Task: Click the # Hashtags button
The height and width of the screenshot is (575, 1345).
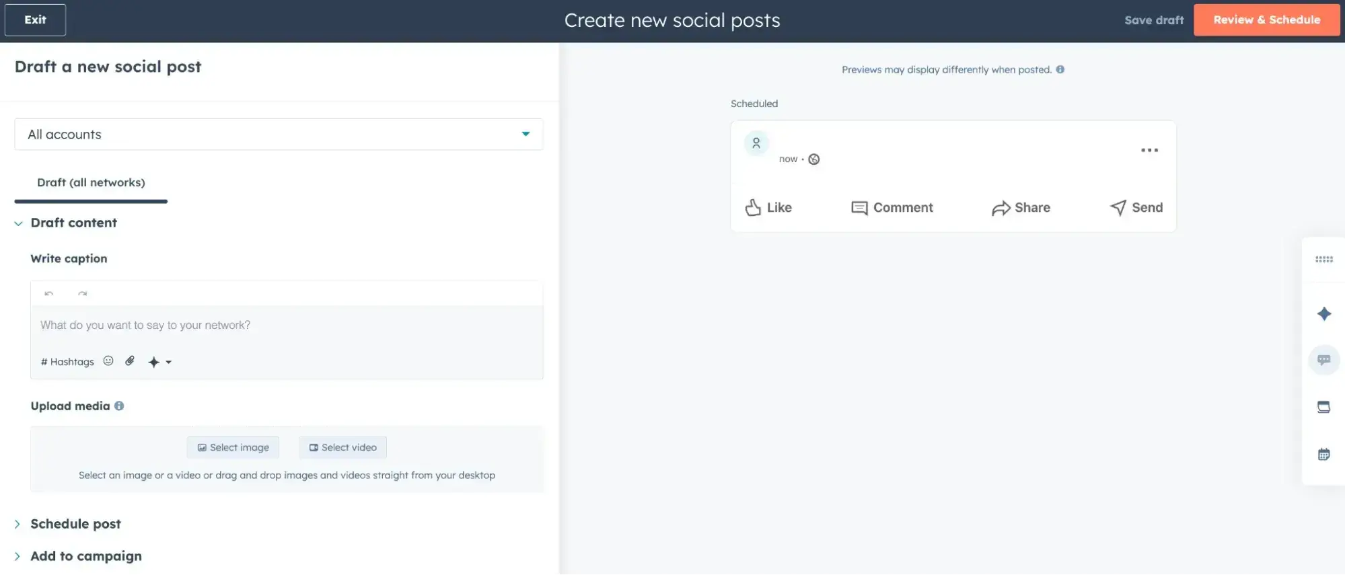Action: point(67,362)
